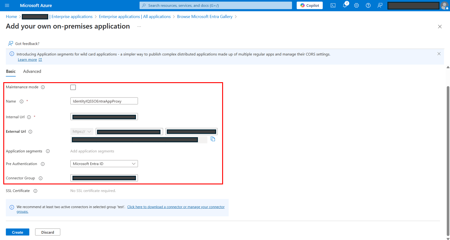The image size is (450, 240).
Task: Dismiss the Application segments info banner
Action: pyautogui.click(x=439, y=54)
